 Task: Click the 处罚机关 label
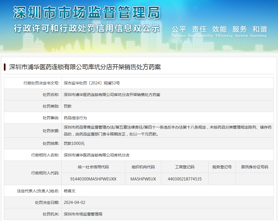(51, 214)
